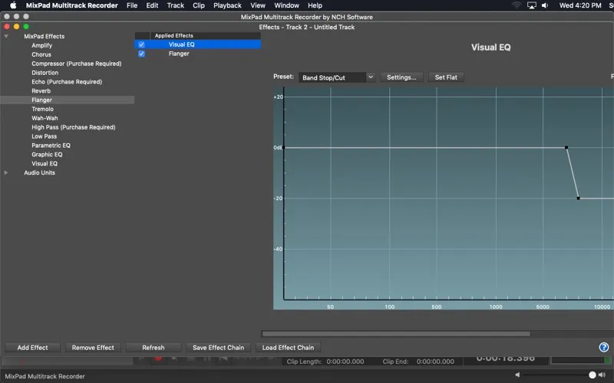Screen dimensions: 614x383
Task: Select Wah-Wah in effects list
Action: tap(45, 118)
